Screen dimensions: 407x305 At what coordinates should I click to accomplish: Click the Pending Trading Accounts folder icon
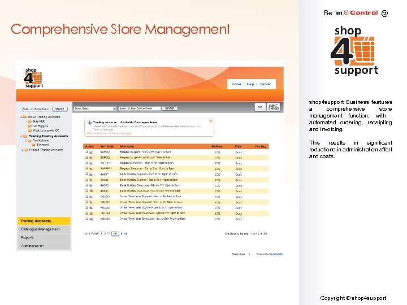click(25, 136)
